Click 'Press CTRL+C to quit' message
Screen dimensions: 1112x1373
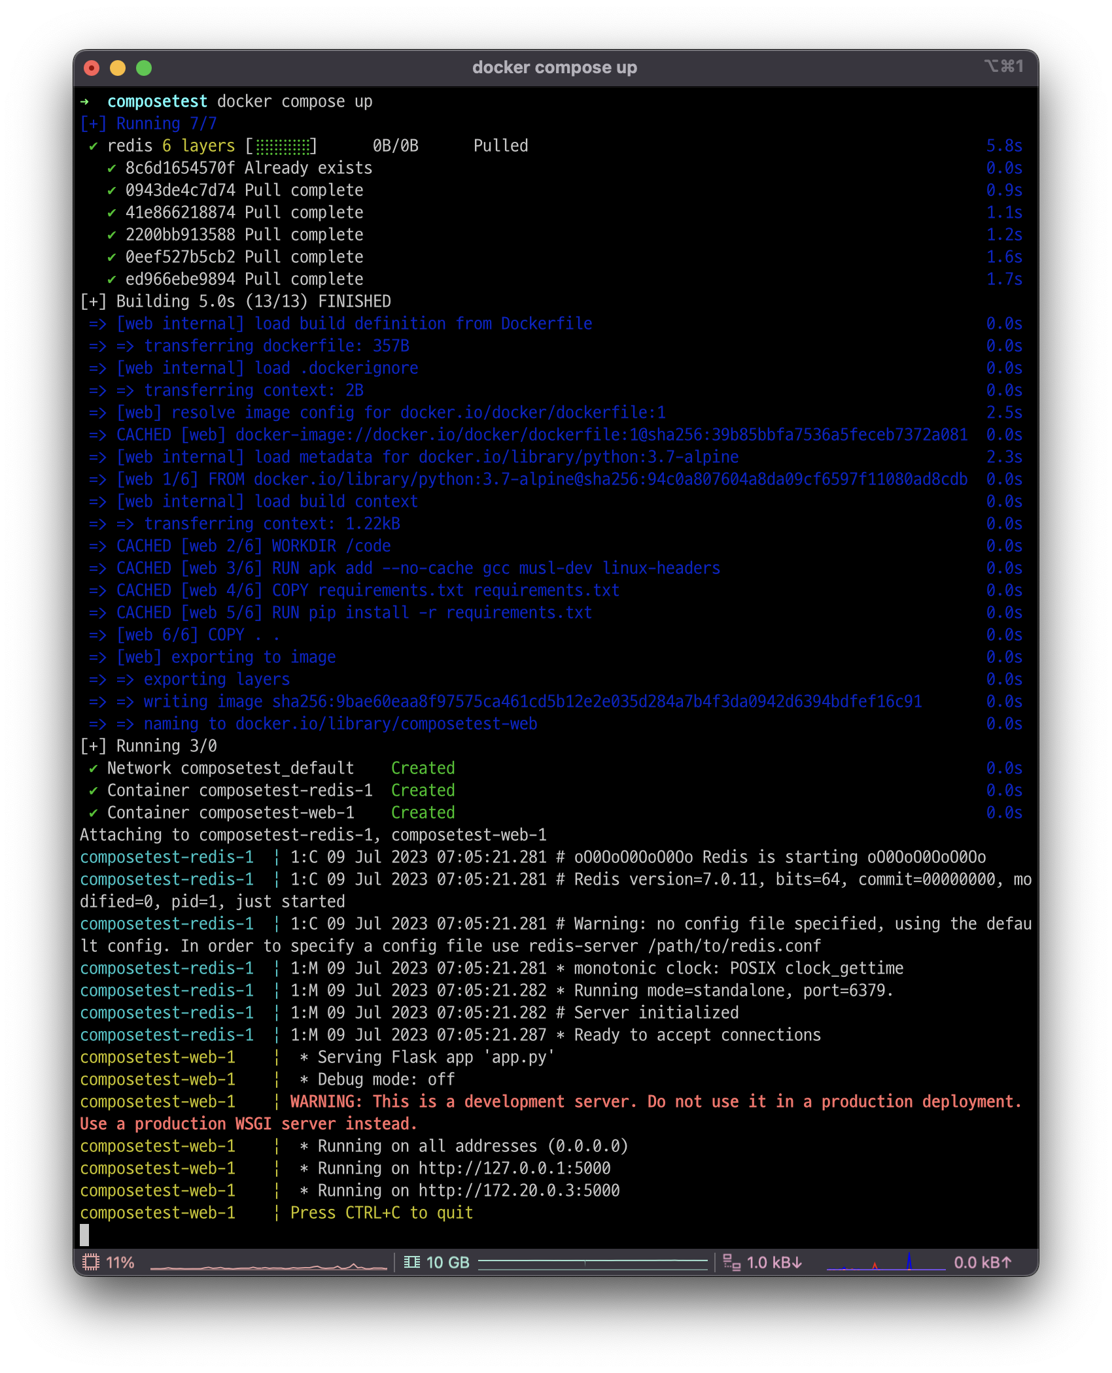381,1213
